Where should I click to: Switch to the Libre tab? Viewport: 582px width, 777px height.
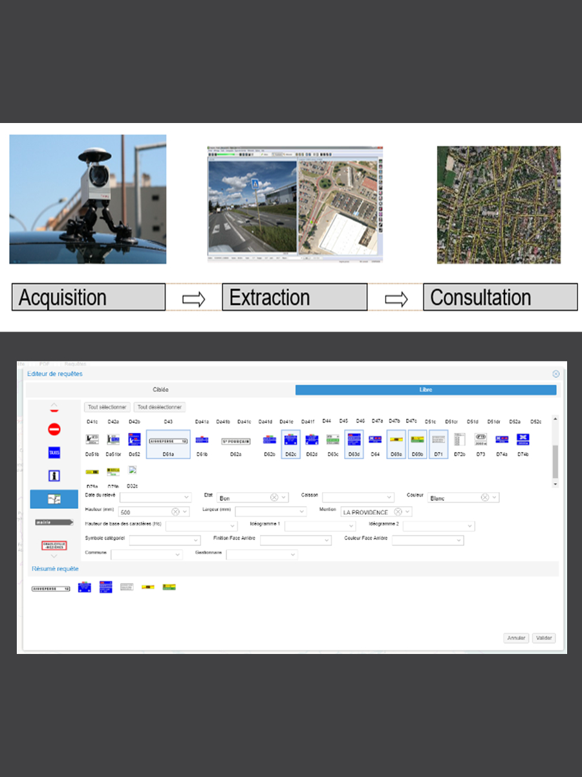(426, 390)
